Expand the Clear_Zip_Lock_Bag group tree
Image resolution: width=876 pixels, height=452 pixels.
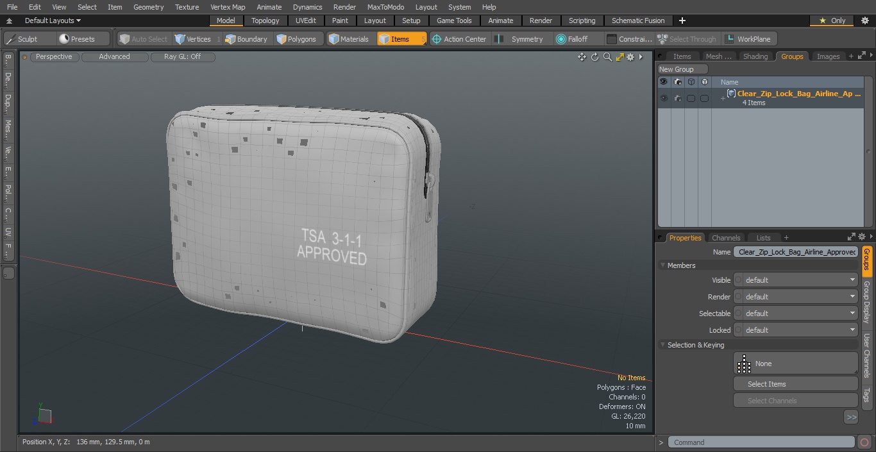pos(723,98)
